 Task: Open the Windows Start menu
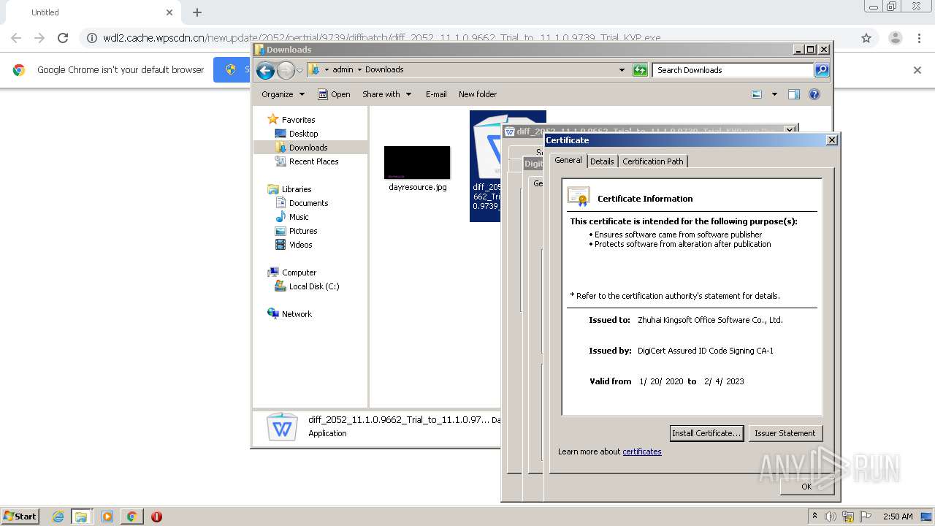tap(20, 516)
